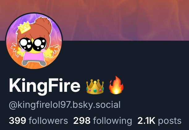The image size is (189, 130).
Task: Open the 298 following list
Action: point(103,121)
